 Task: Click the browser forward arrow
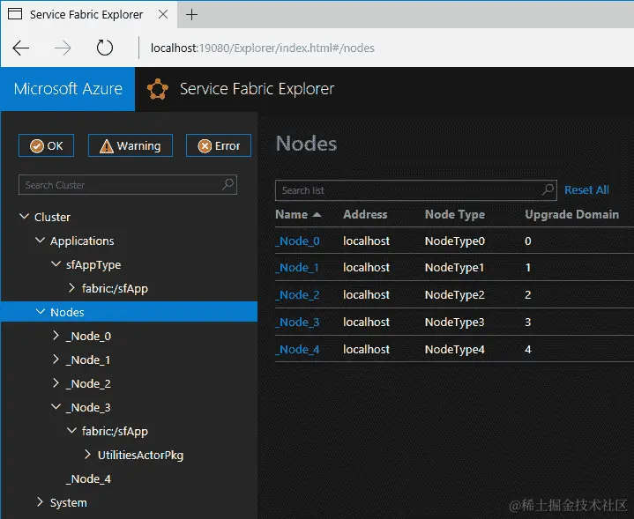click(x=63, y=48)
